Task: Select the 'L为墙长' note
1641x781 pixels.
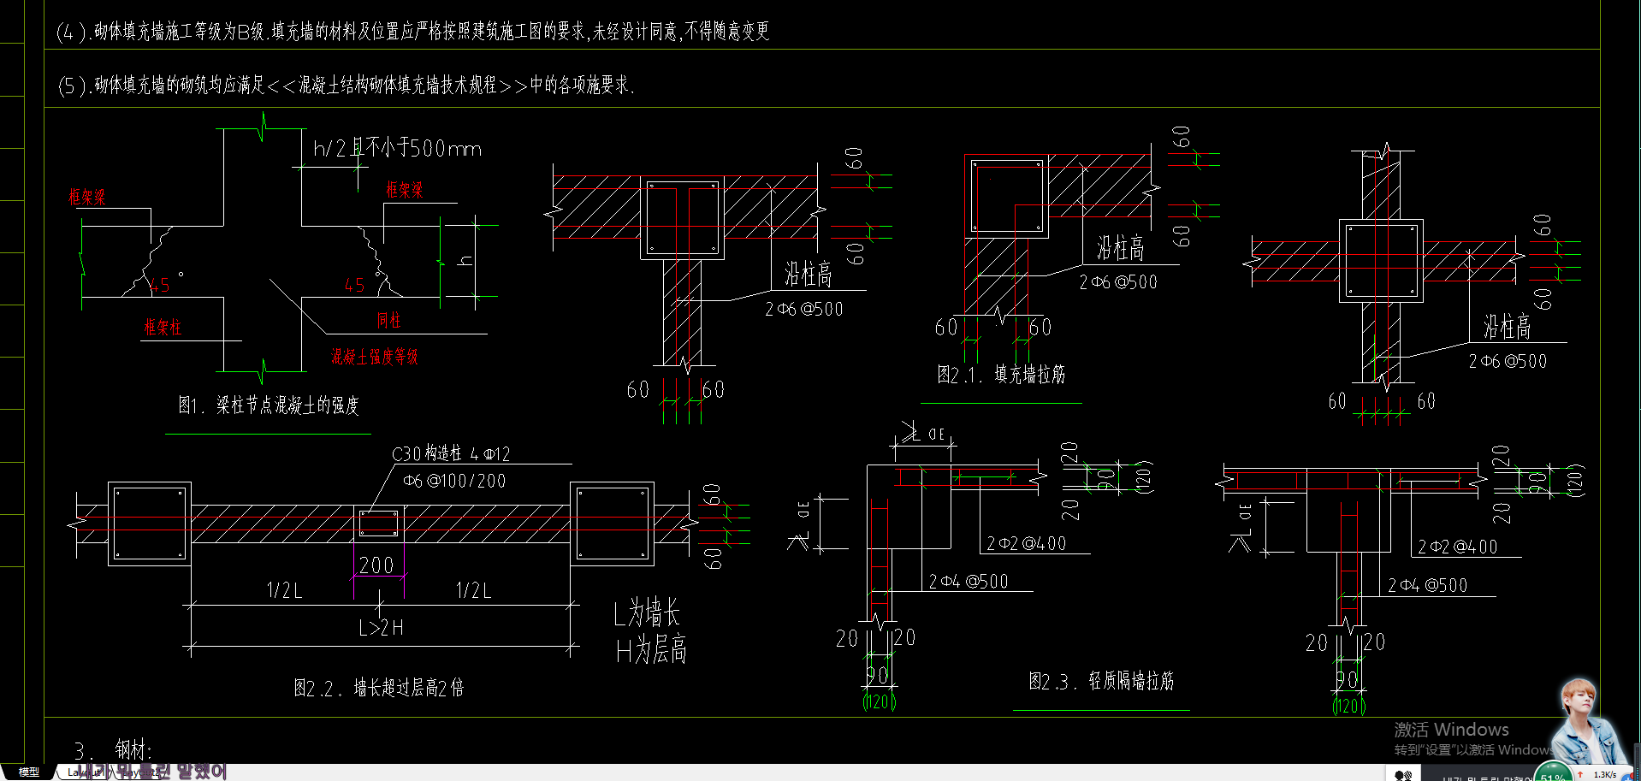Action: click(x=647, y=613)
